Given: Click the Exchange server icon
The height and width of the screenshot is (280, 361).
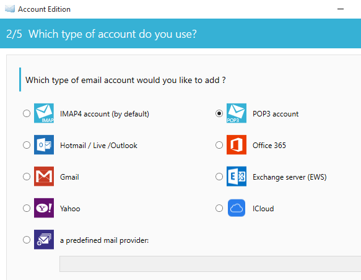Looking at the screenshot, I should pos(237,177).
